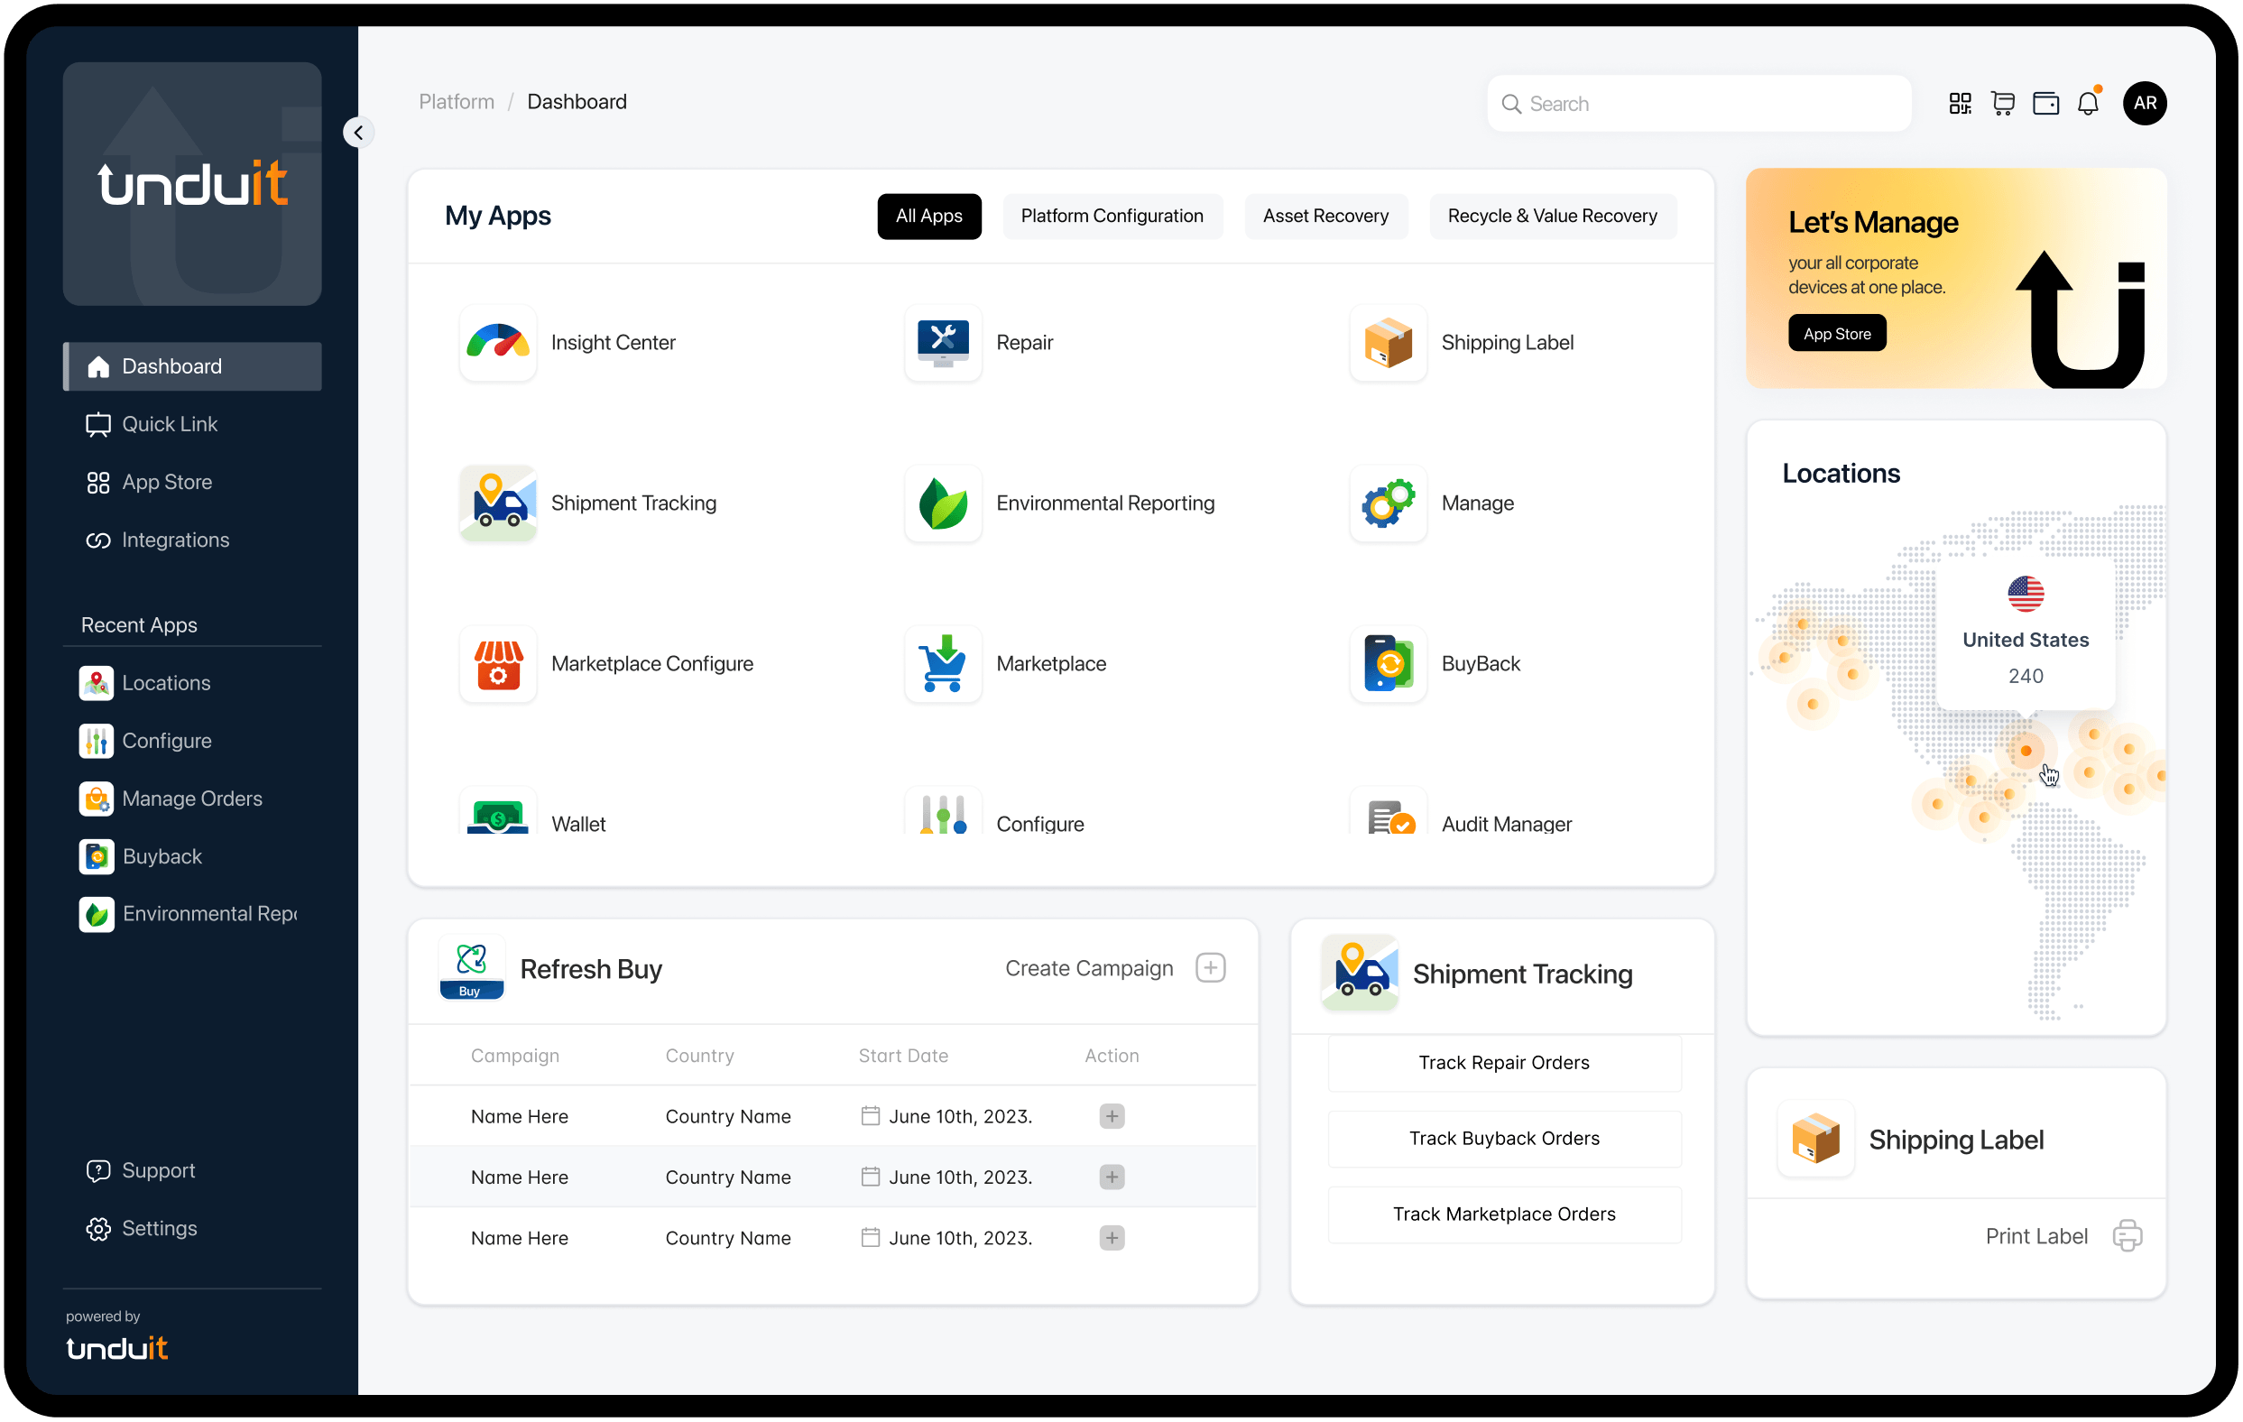Click the Track Buyback Orders button
The height and width of the screenshot is (1422, 2243).
(x=1502, y=1138)
